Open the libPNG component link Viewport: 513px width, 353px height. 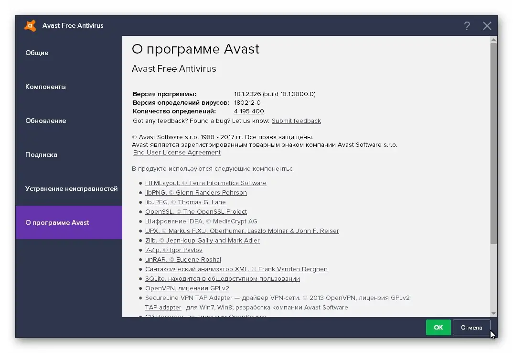(196, 192)
